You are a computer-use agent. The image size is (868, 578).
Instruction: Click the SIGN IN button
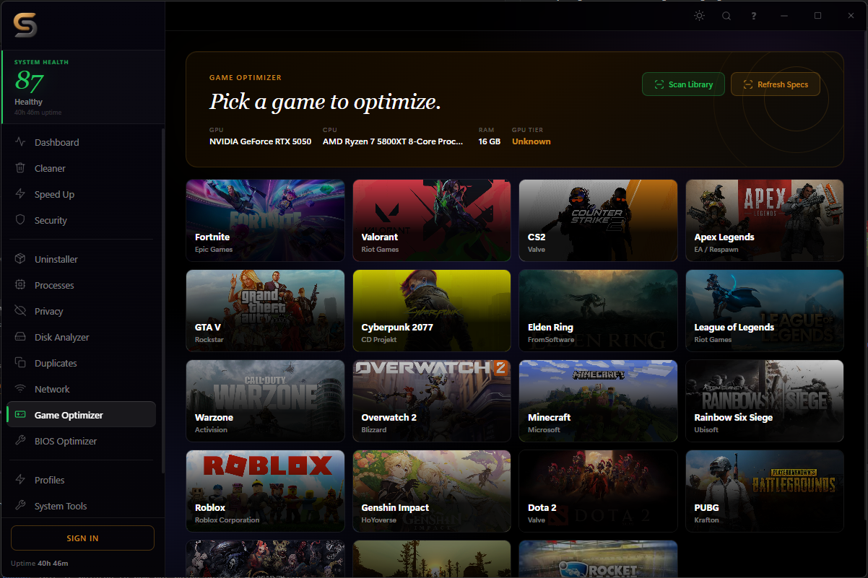click(x=82, y=538)
